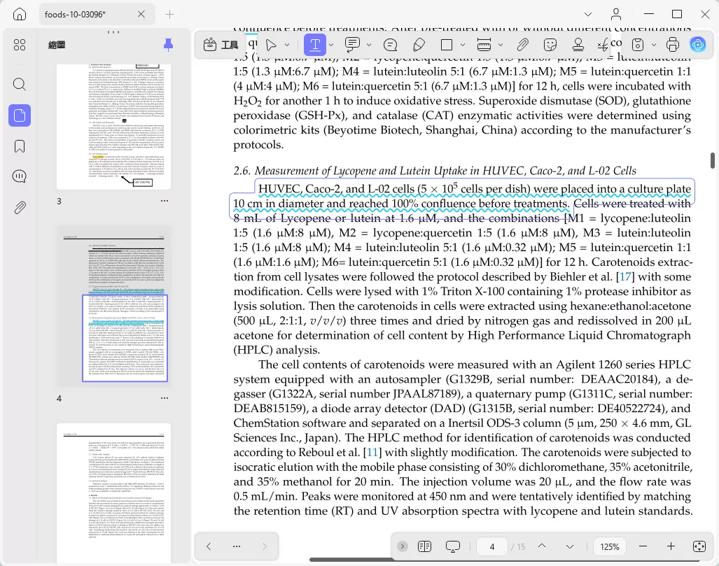Zoom in with the plus button

(671, 546)
